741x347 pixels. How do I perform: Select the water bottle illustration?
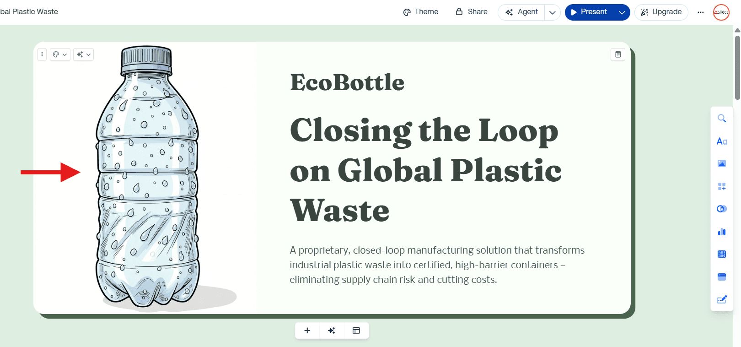[x=147, y=176]
